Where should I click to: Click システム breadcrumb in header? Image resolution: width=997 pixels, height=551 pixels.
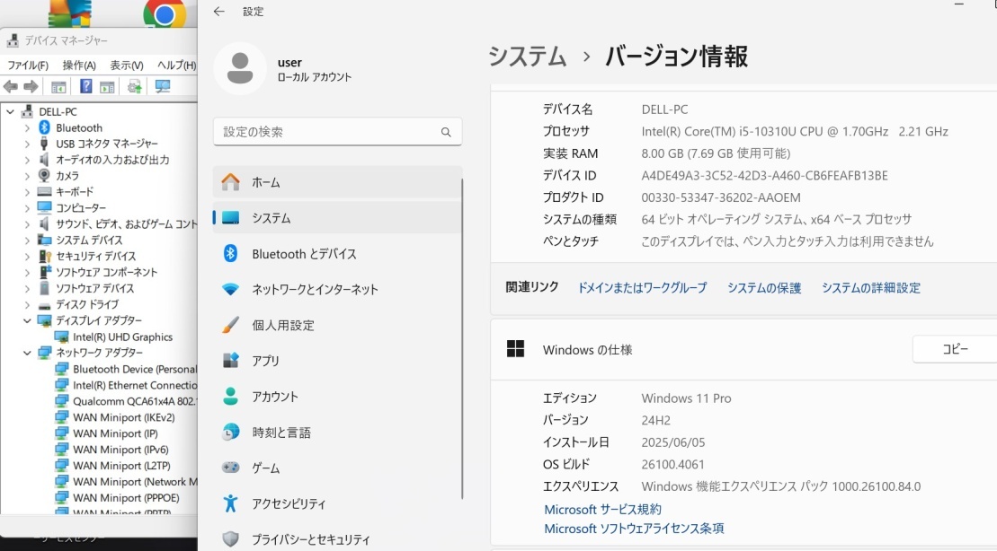[527, 57]
